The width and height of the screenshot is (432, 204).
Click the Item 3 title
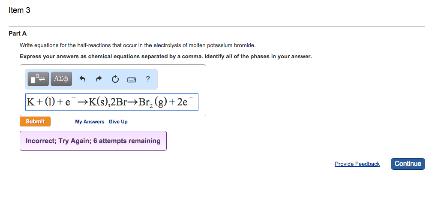[x=19, y=10]
